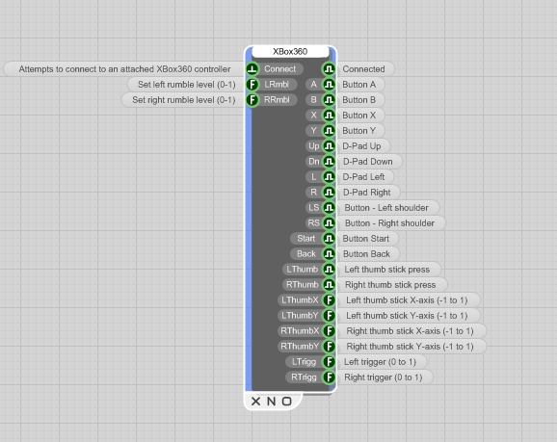
Task: Click the X icon below the module
Action: coord(255,402)
